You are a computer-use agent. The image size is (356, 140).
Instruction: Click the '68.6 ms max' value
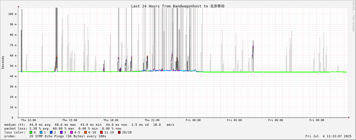click(x=65, y=125)
